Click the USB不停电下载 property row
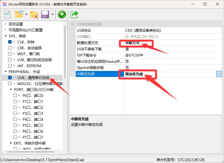Viewport: 224px width, 163px height. click(x=149, y=49)
